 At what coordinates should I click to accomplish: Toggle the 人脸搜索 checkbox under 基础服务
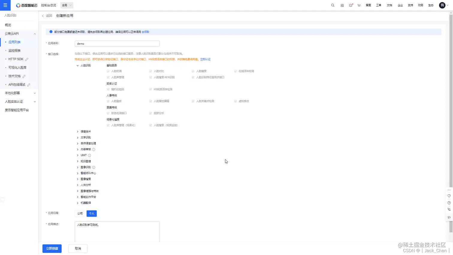click(x=193, y=71)
